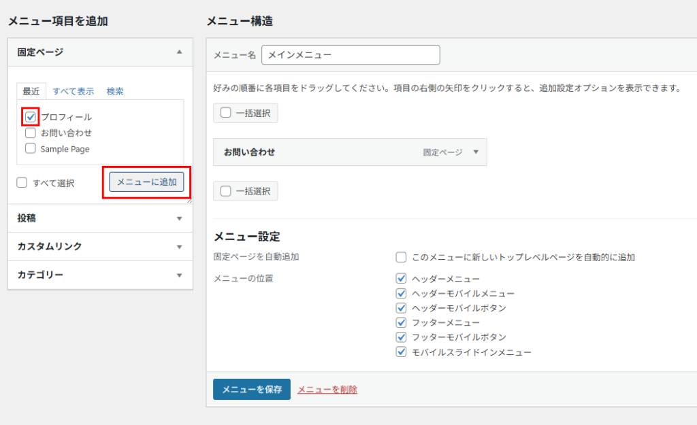Image resolution: width=697 pixels, height=425 pixels.
Task: Toggle the すべて選択 checkbox
Action: (22, 182)
